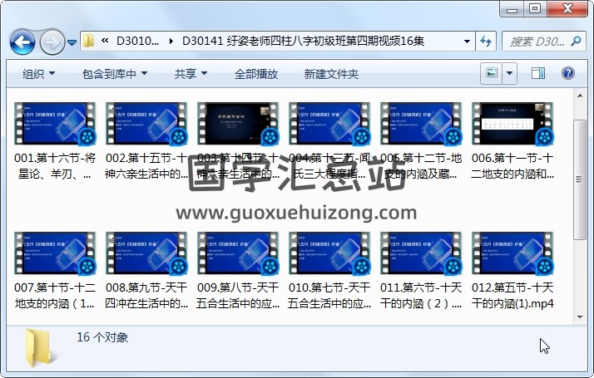The height and width of the screenshot is (378, 594).
Task: Refresh the folder view
Action: [x=486, y=41]
